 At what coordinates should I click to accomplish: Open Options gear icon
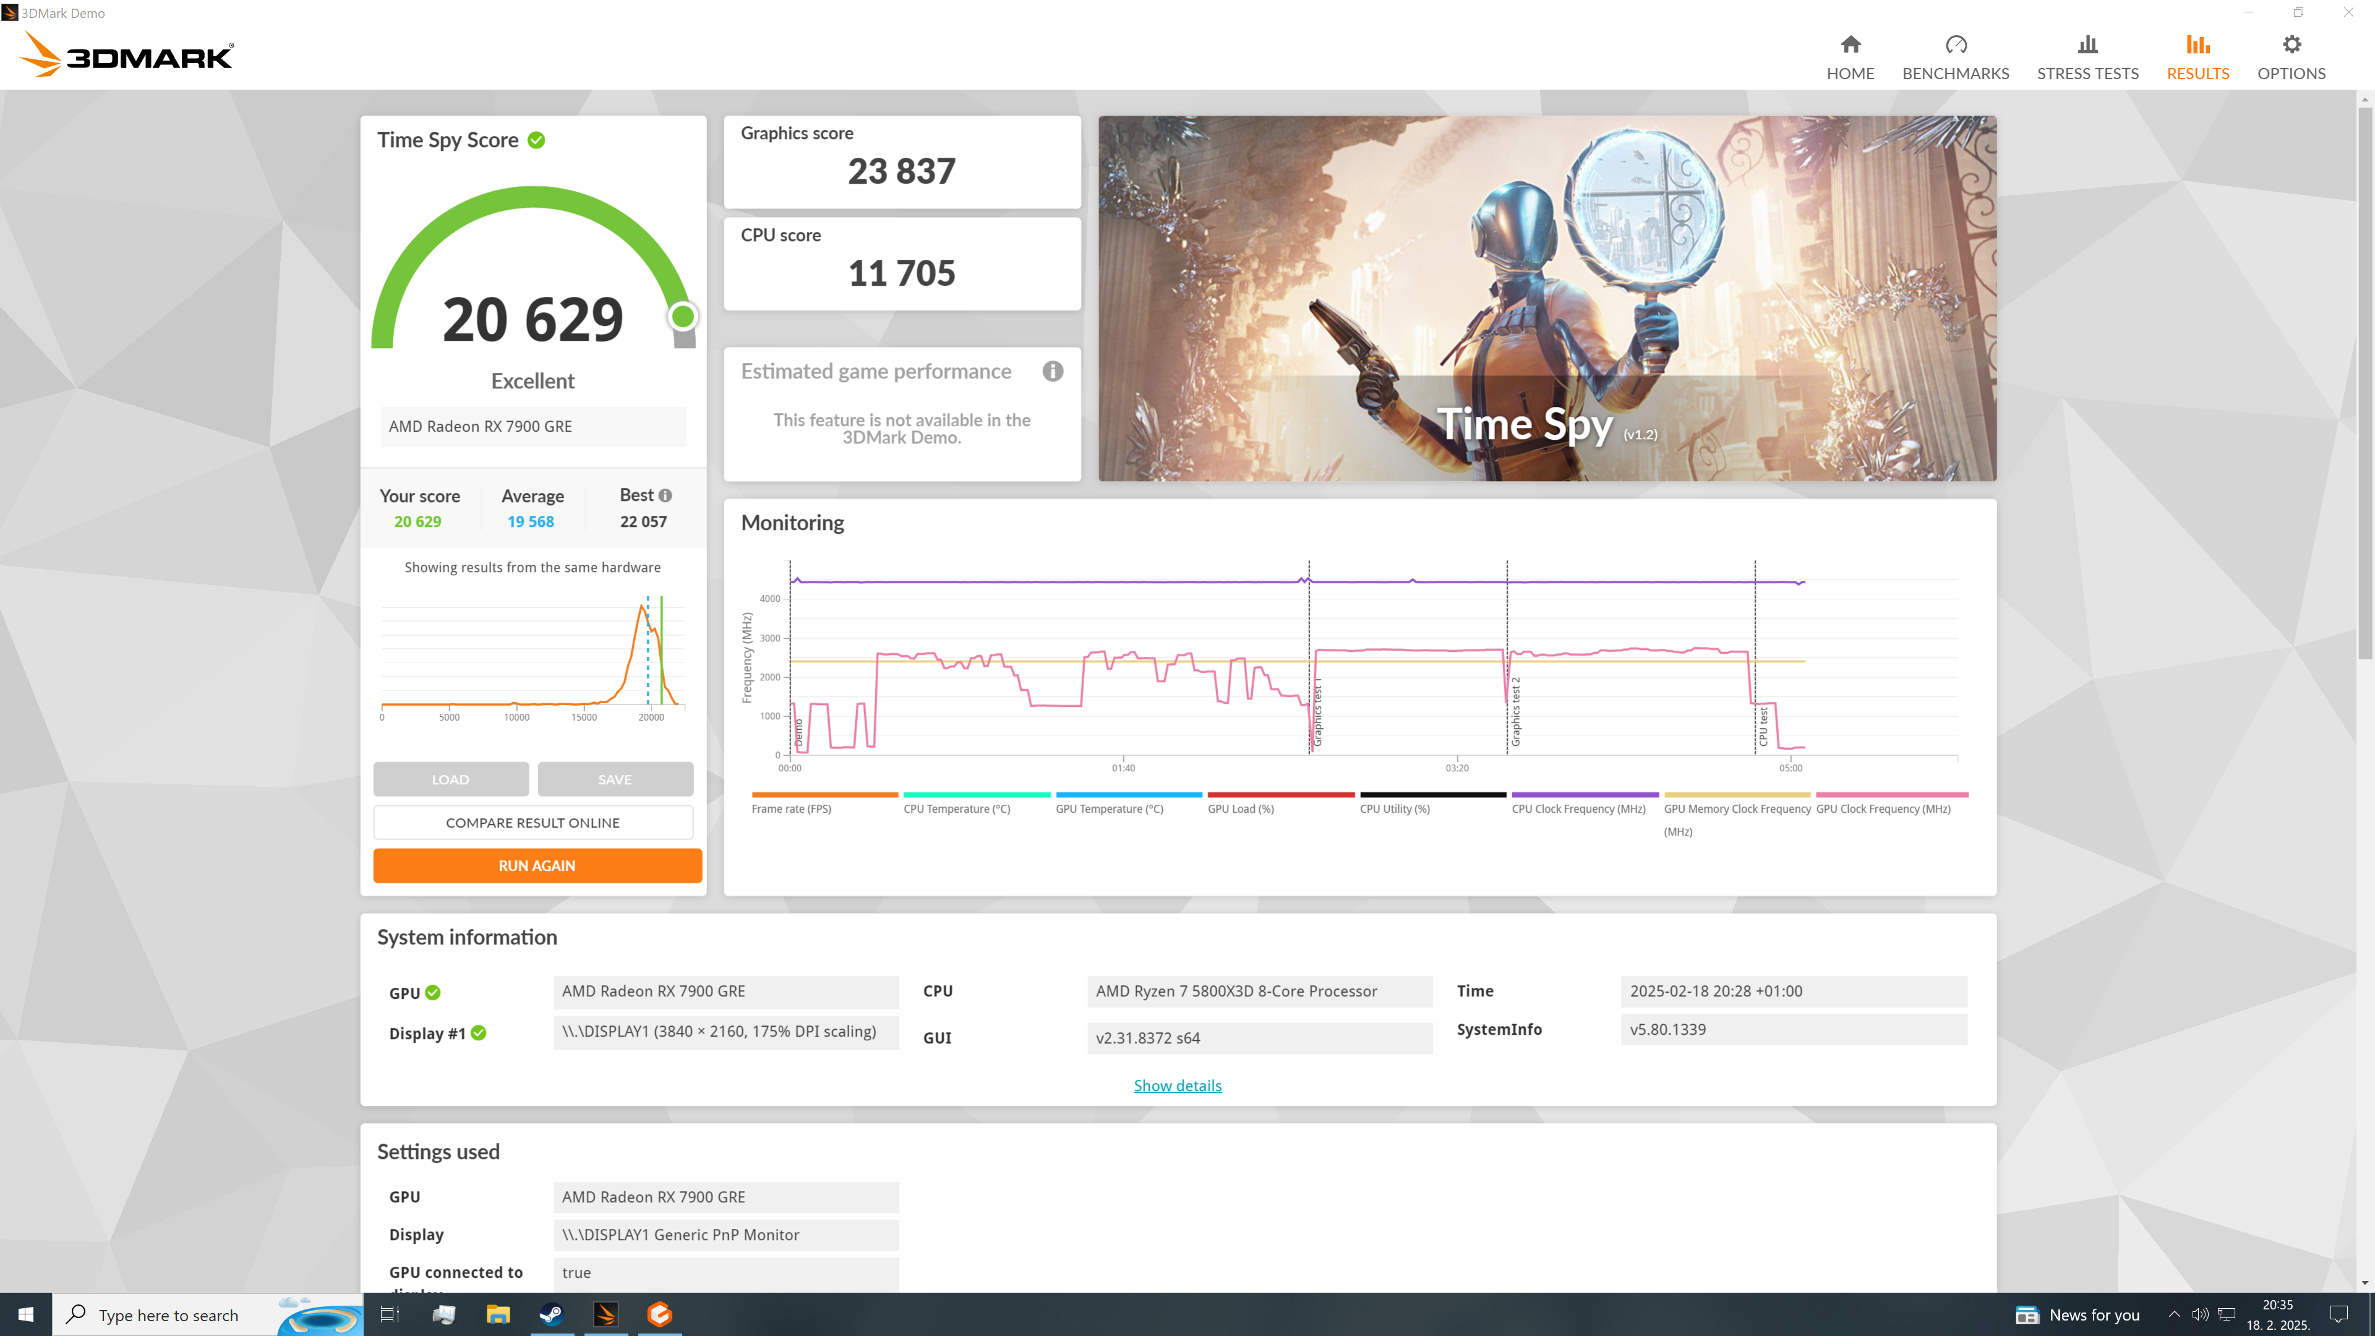2290,45
